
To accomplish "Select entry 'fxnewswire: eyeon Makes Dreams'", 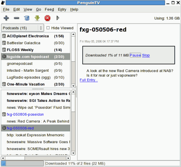I will (36, 94).
